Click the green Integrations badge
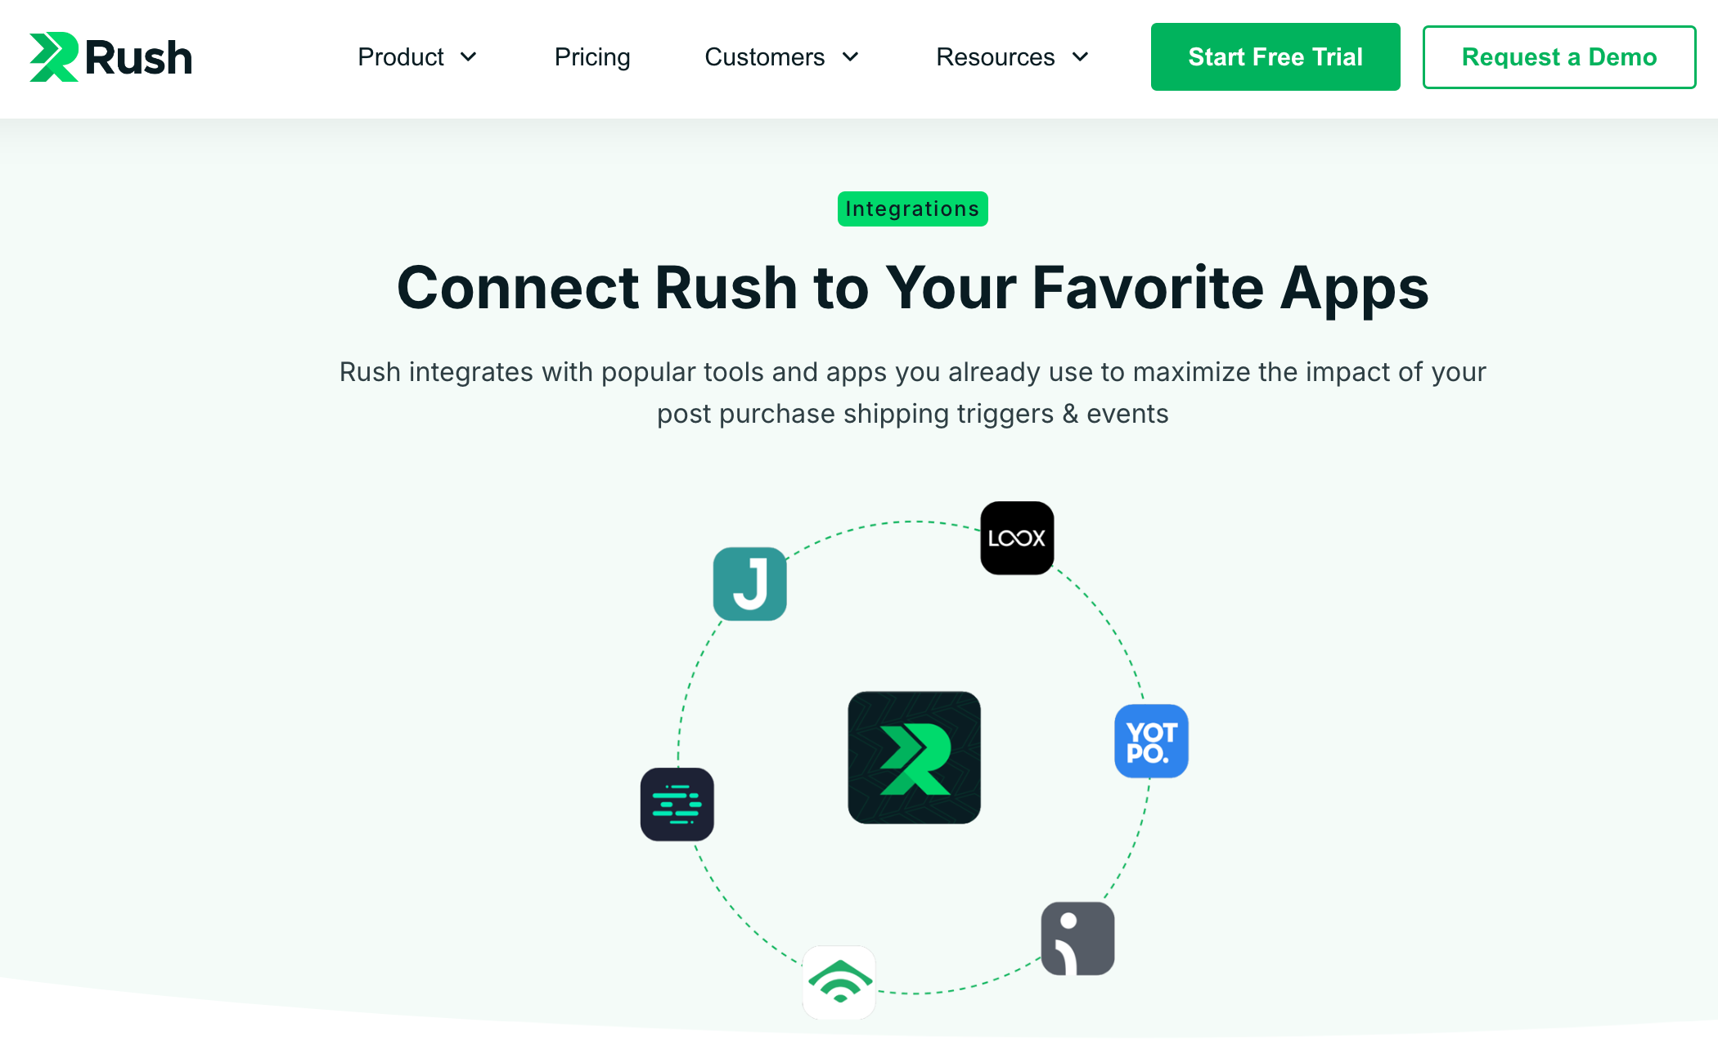Image resolution: width=1718 pixels, height=1063 pixels. 913,209
